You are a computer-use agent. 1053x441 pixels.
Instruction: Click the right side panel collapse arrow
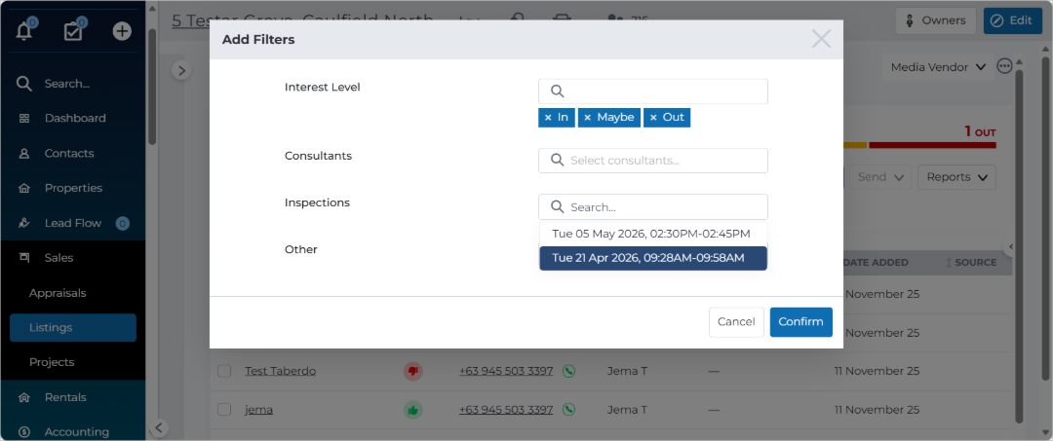1008,246
